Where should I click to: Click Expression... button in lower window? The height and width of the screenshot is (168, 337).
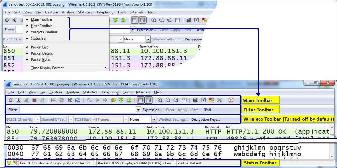[152, 110]
